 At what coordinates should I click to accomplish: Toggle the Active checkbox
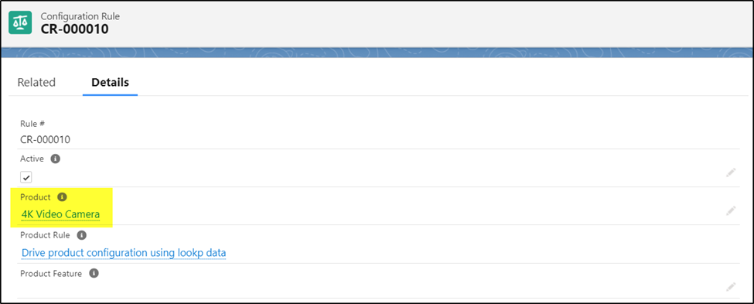pos(26,177)
